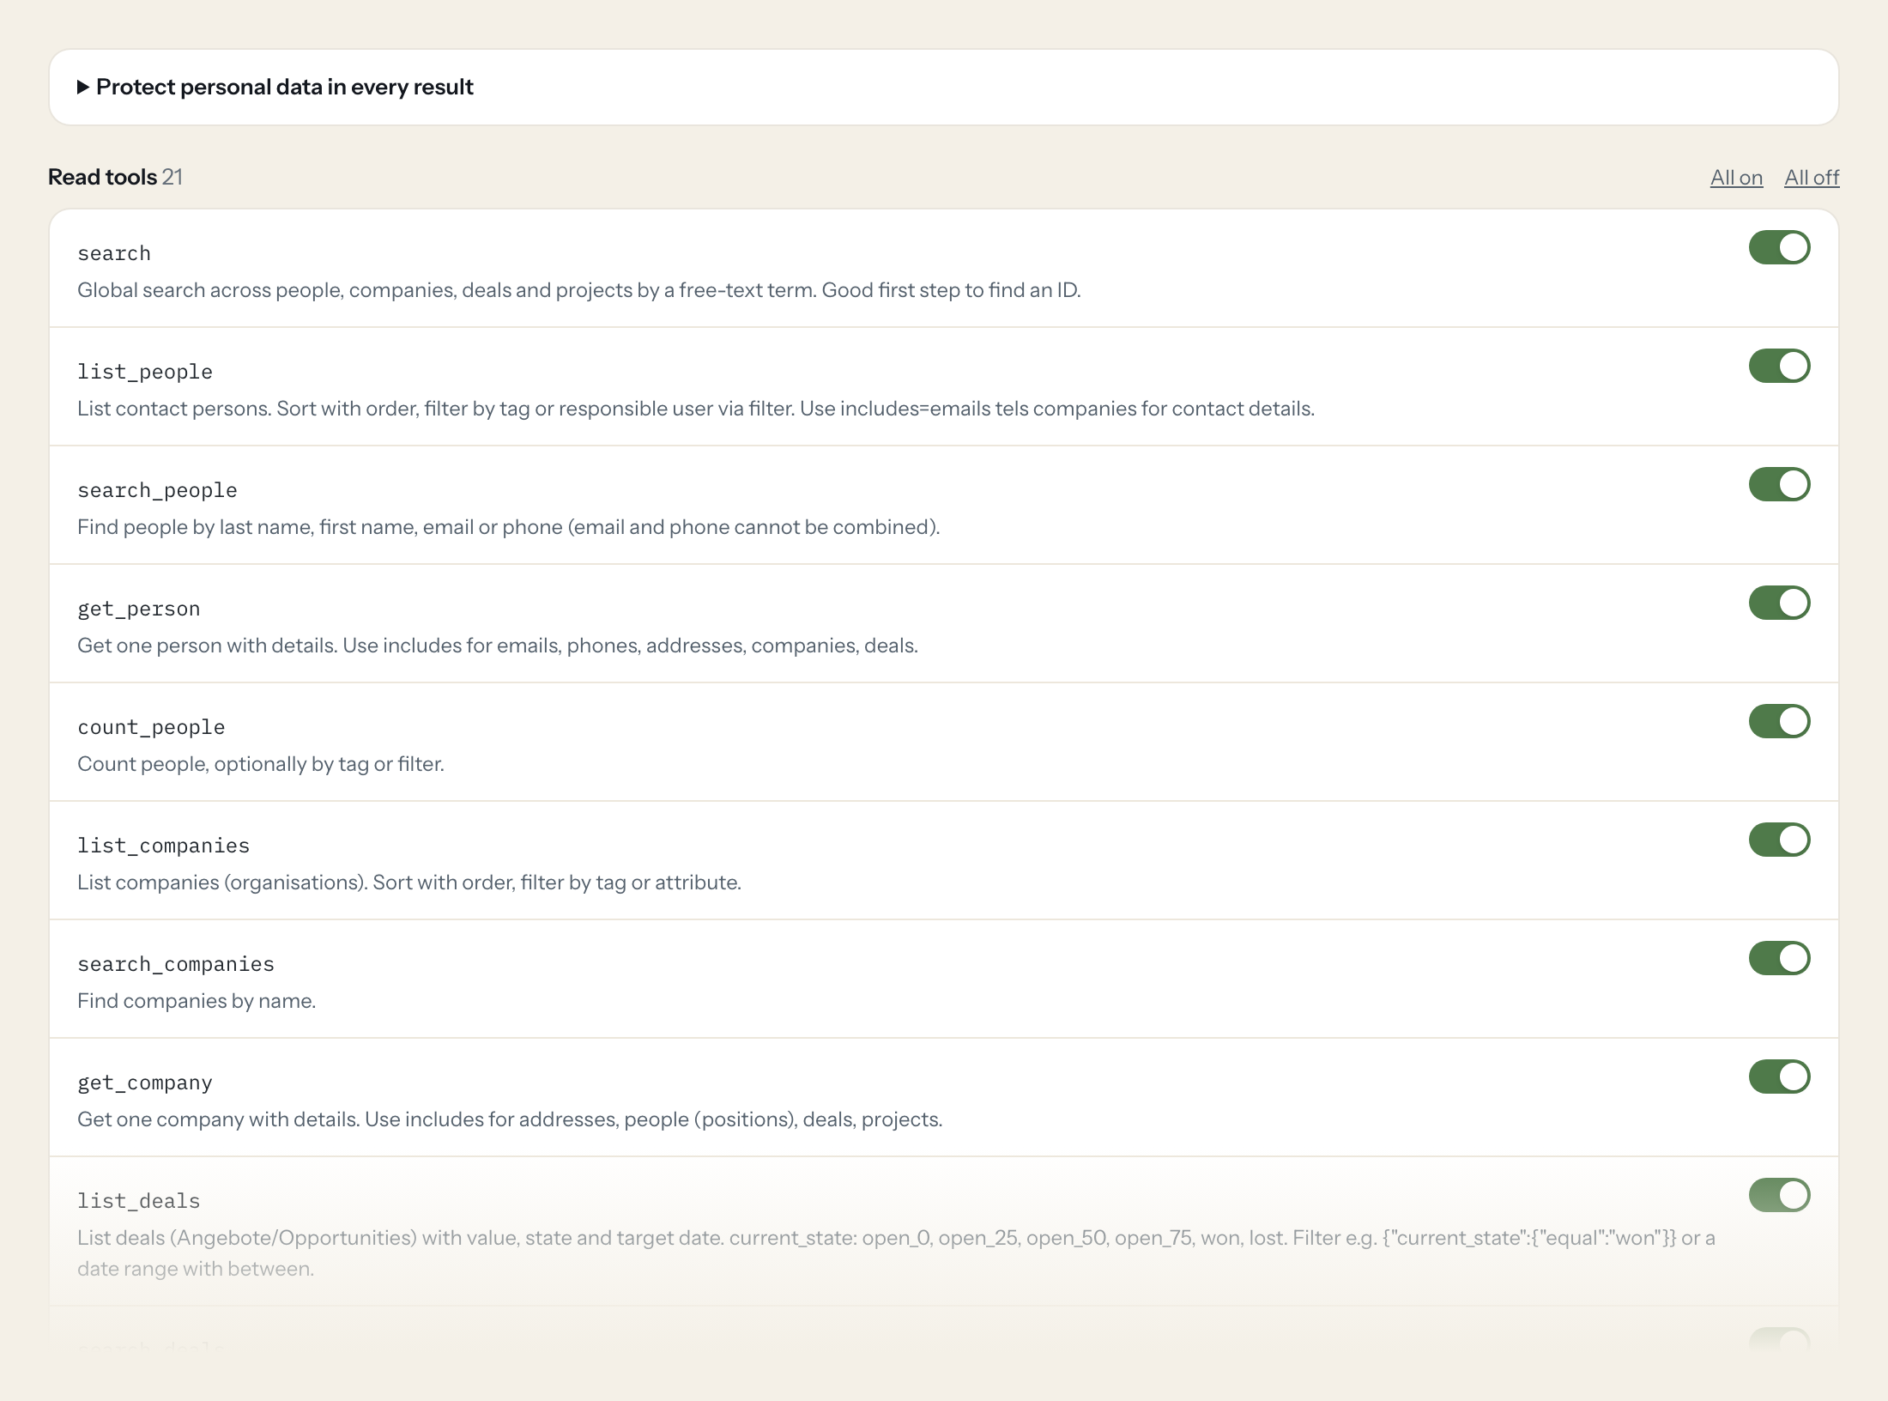
Task: Select the search_companies tool name
Action: [176, 964]
